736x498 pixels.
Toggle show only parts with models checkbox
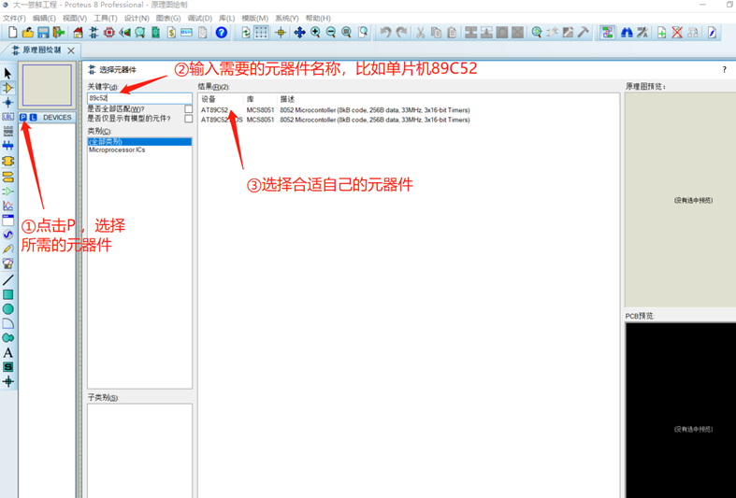coord(188,119)
